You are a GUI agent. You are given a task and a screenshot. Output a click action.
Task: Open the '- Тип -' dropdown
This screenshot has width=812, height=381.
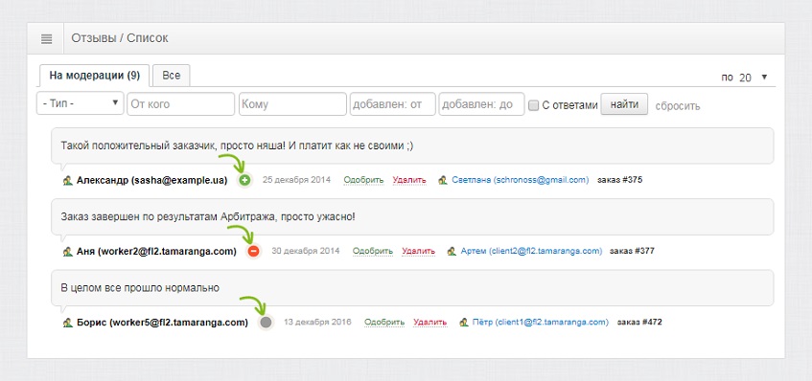tap(81, 103)
